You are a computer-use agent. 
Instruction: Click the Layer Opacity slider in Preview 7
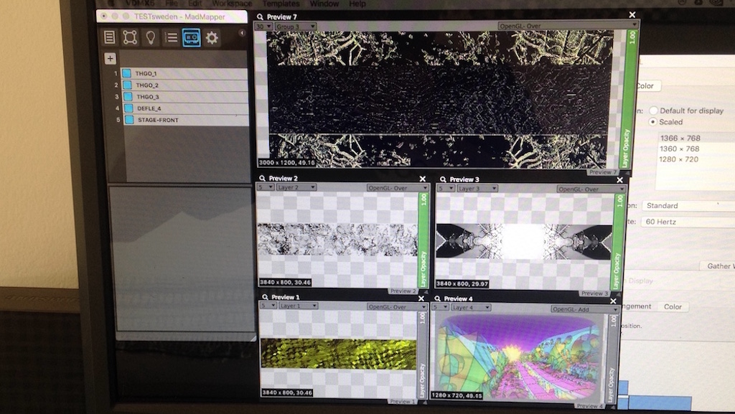[x=628, y=99]
